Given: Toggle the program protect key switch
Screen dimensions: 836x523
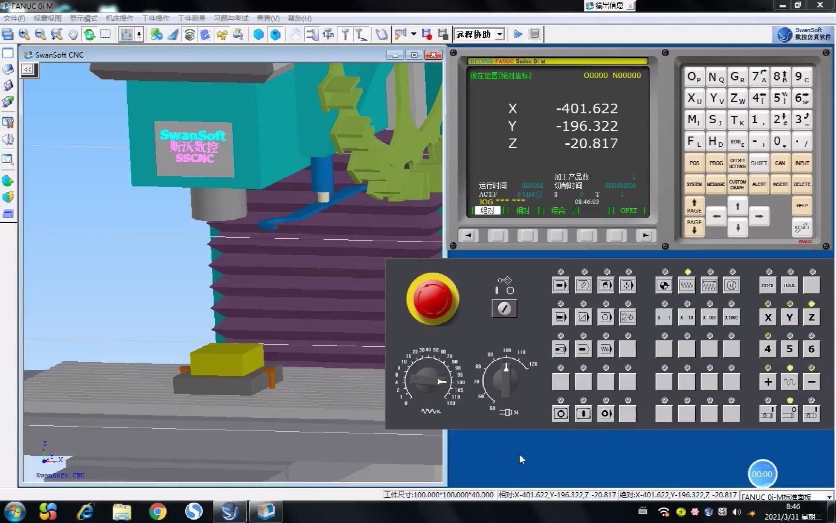Looking at the screenshot, I should coord(505,308).
